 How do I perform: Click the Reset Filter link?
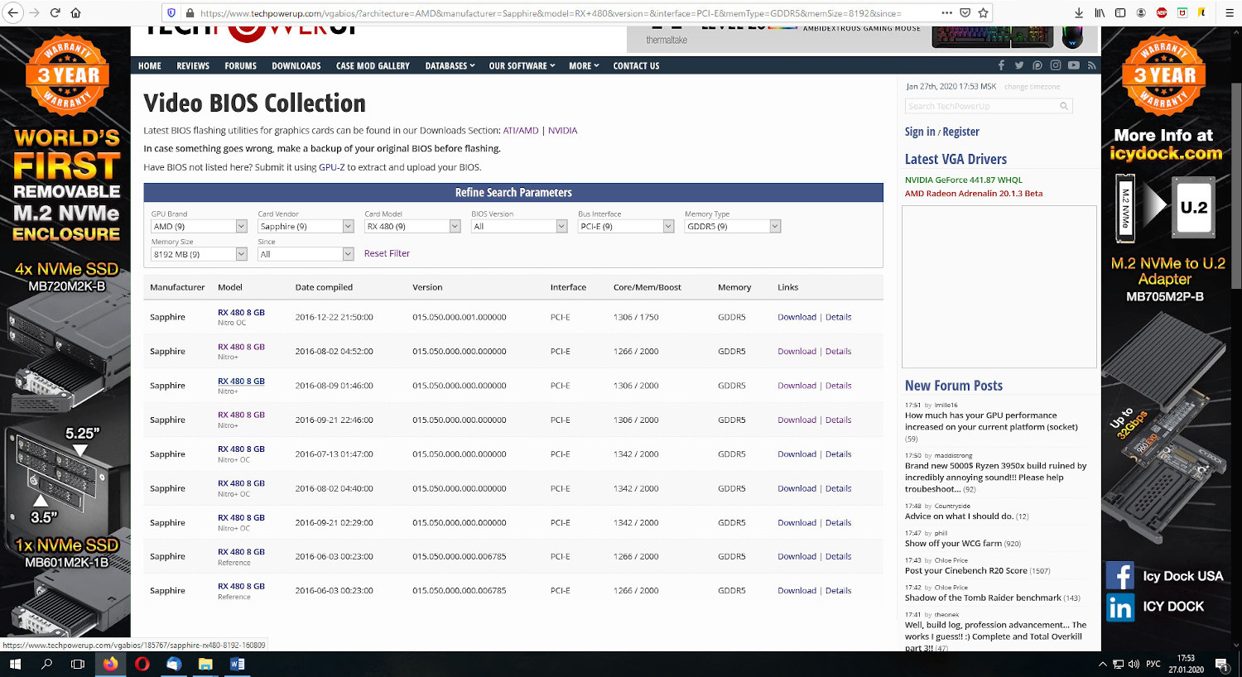(x=387, y=253)
